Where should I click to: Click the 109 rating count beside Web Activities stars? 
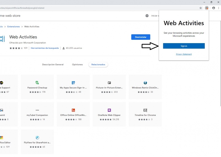tap(25, 48)
